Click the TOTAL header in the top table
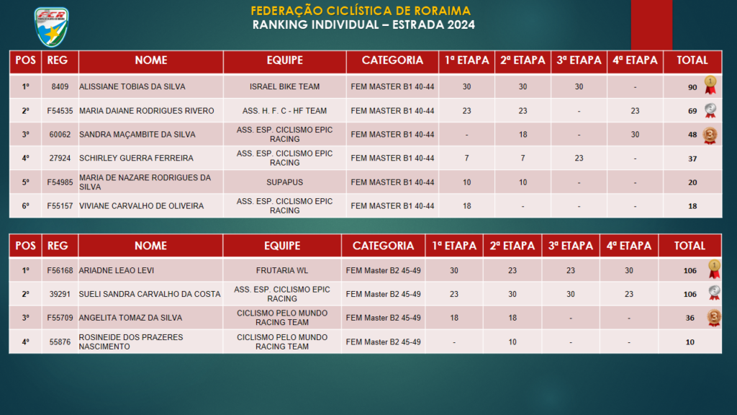The height and width of the screenshot is (415, 737). (x=692, y=61)
